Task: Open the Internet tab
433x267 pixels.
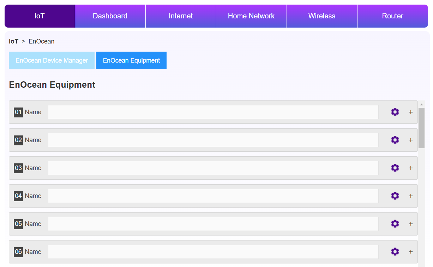Action: (181, 16)
